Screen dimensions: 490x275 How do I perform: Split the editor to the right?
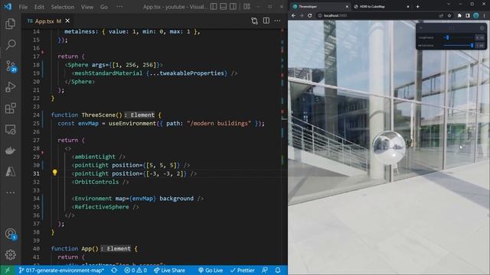(x=266, y=21)
